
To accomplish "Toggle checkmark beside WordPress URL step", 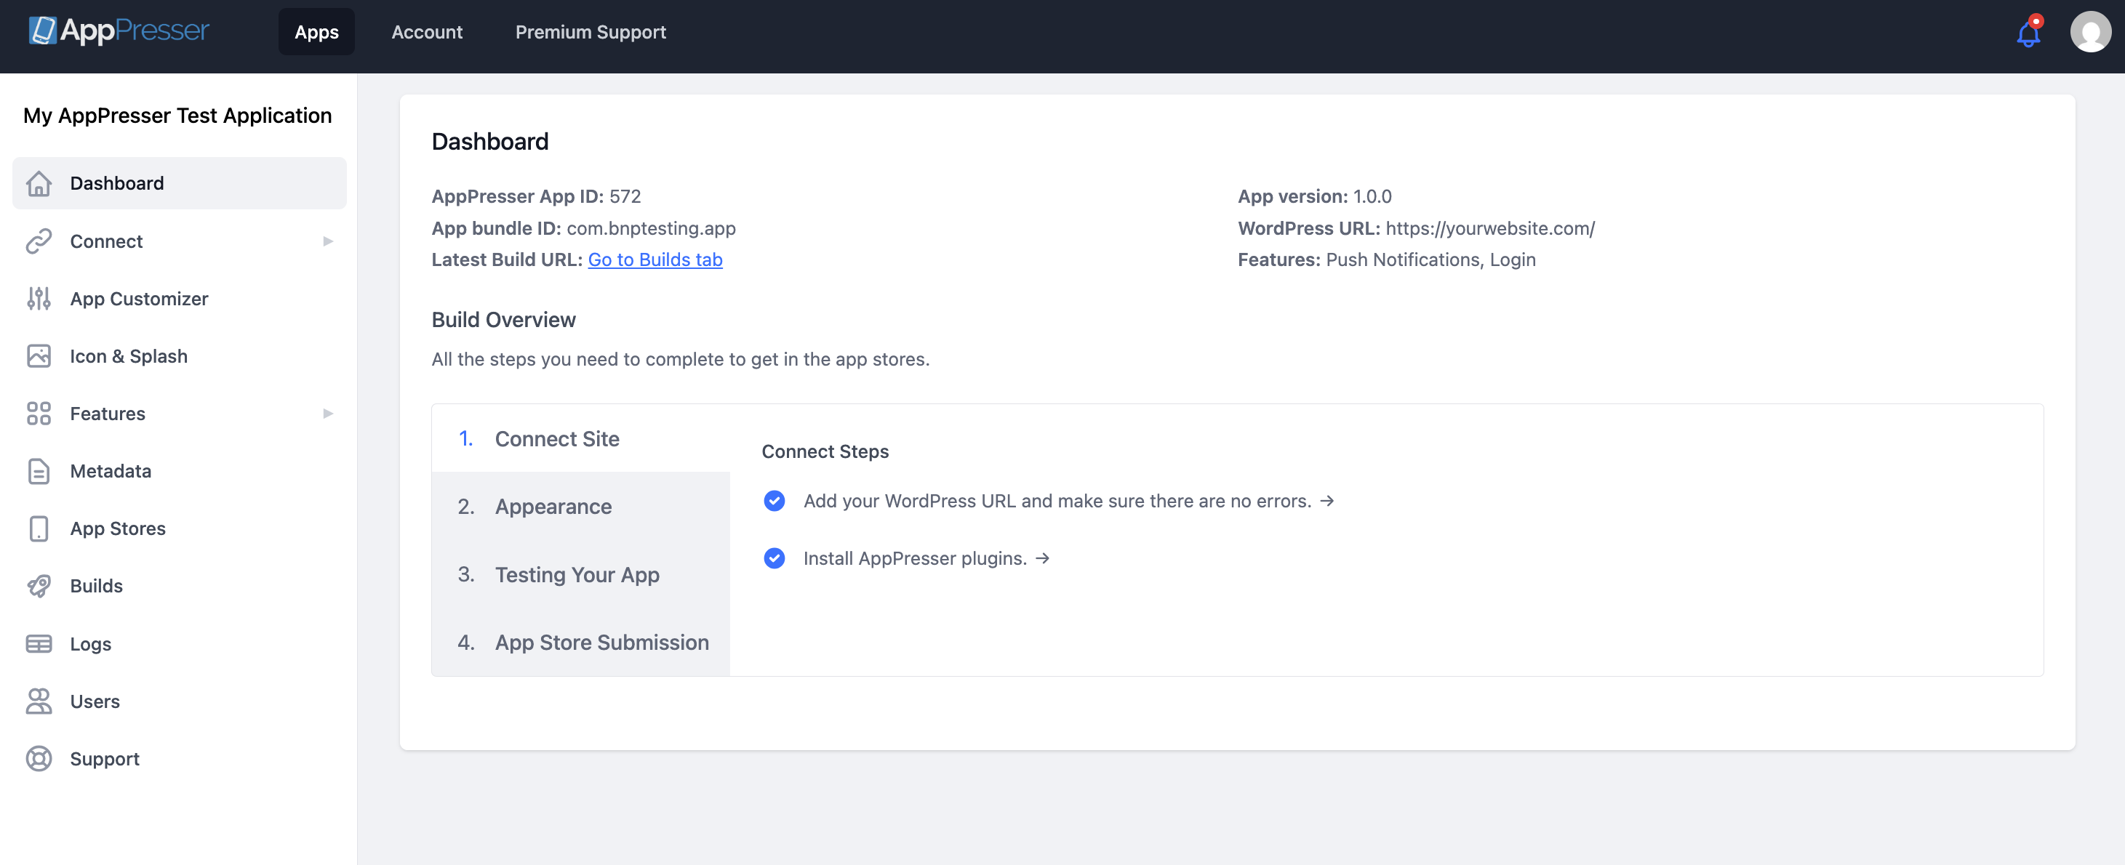I will click(774, 501).
